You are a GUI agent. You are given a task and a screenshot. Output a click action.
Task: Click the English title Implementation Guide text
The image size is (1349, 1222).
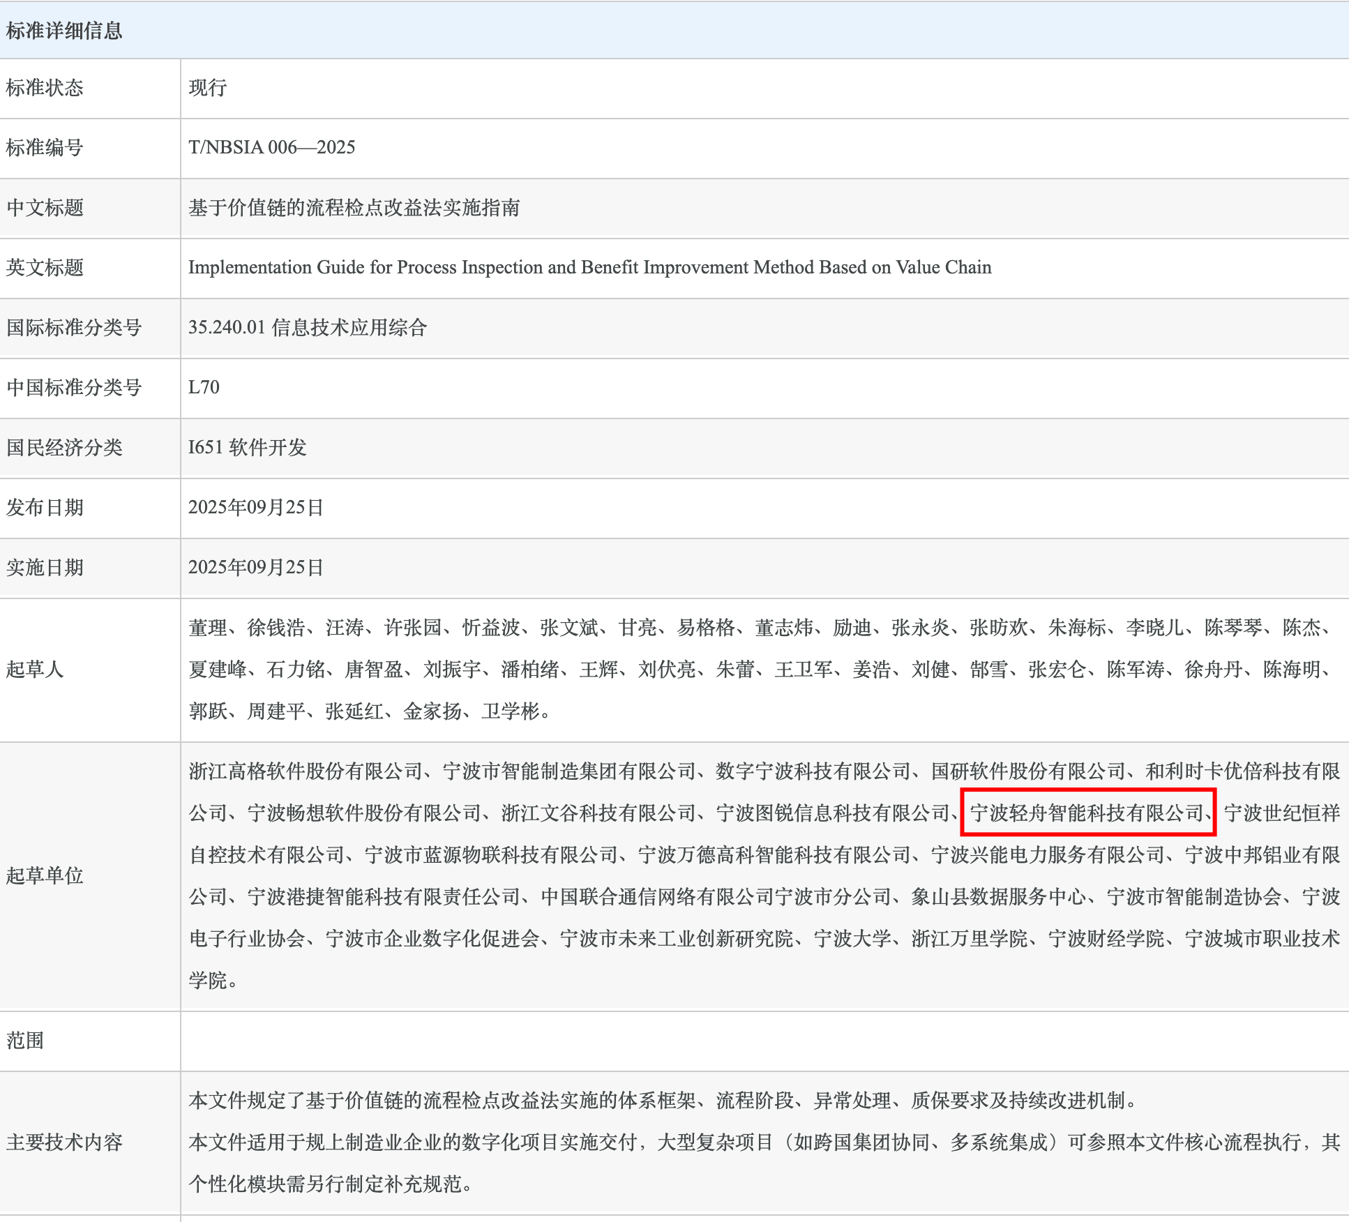[589, 267]
